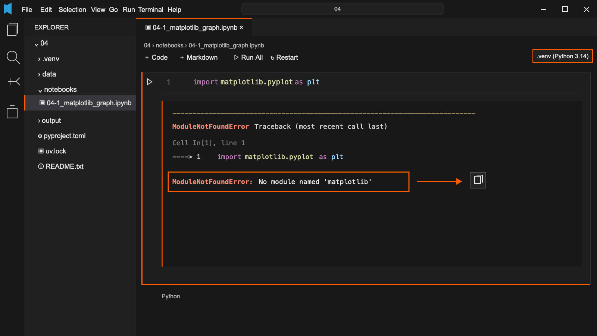
Task: Click the copy icon beside the error output
Action: [478, 180]
